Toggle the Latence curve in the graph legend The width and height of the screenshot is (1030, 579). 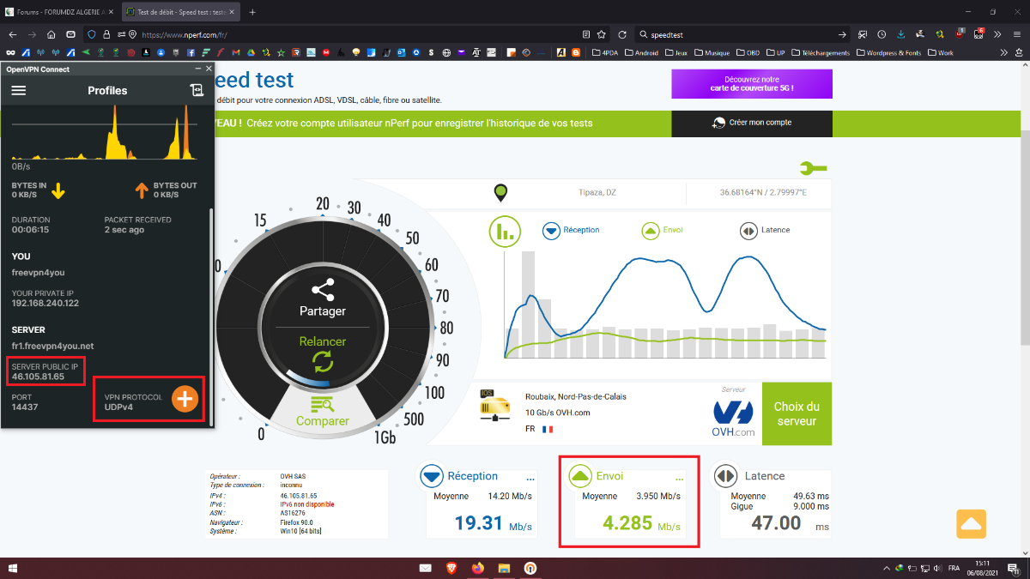click(x=748, y=230)
